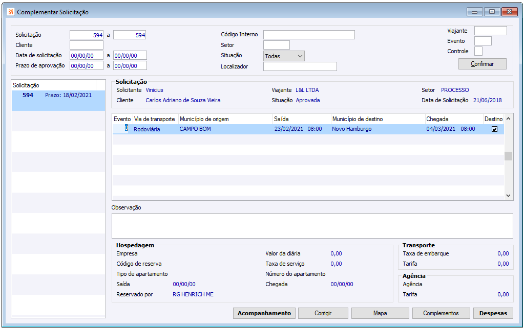The image size is (524, 328).
Task: Click the trips table scrollbar thumb
Action: coord(508,156)
